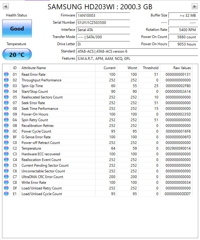Click the Power On Hours field 9053 hours
This screenshot has width=200, height=240.
[x=183, y=44]
